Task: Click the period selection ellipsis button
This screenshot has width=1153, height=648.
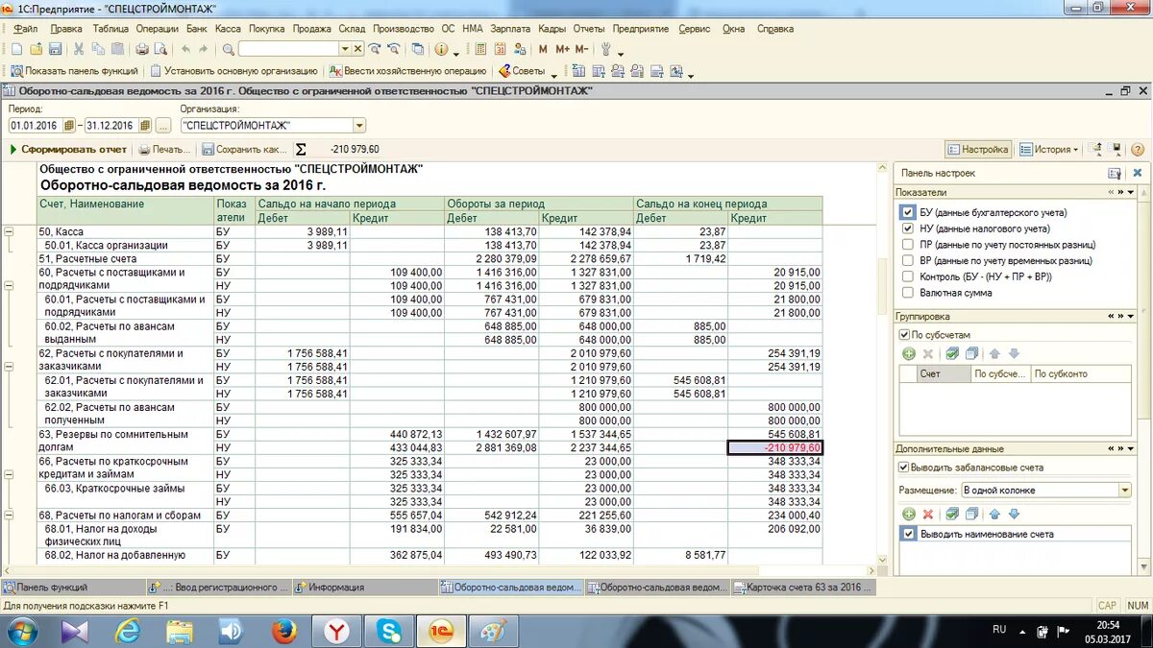Action: click(162, 126)
